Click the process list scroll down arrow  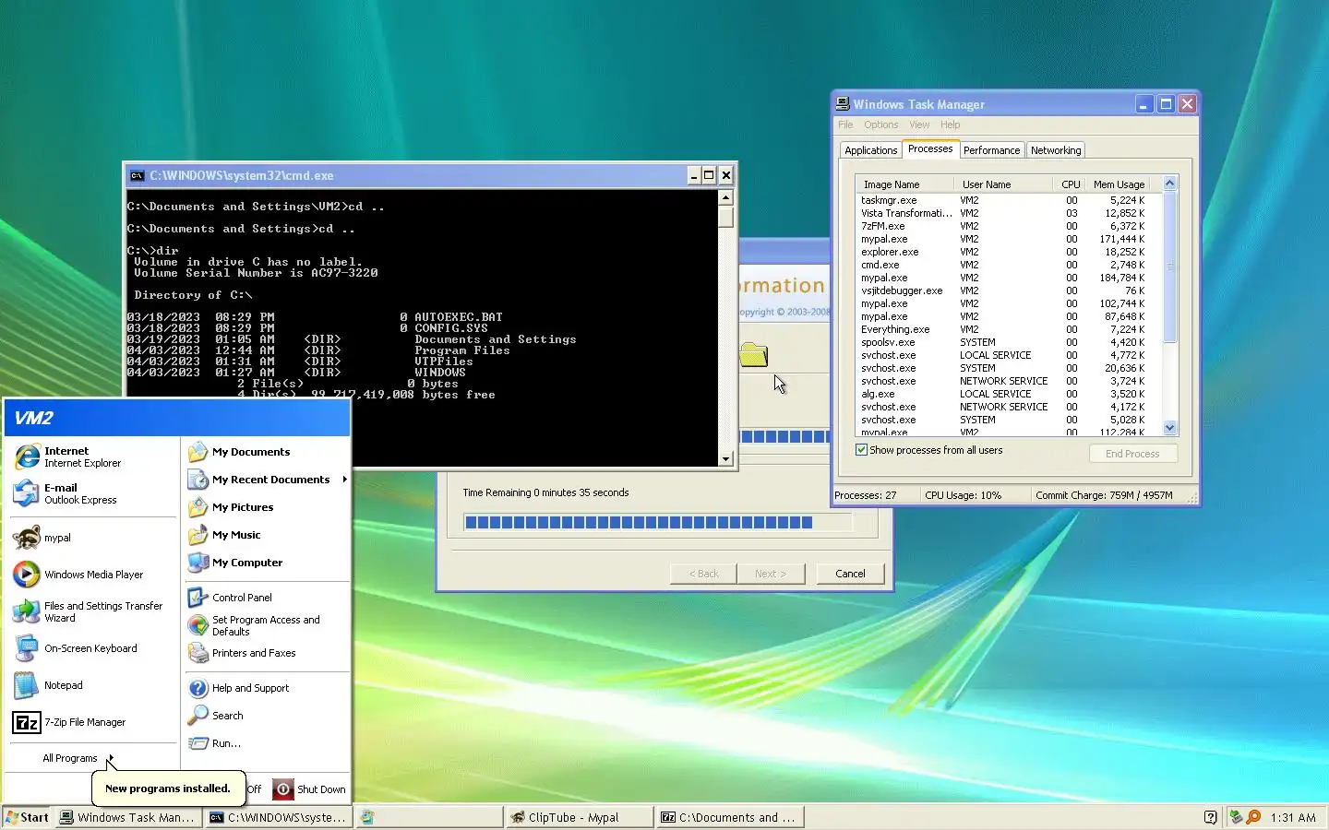click(x=1170, y=428)
